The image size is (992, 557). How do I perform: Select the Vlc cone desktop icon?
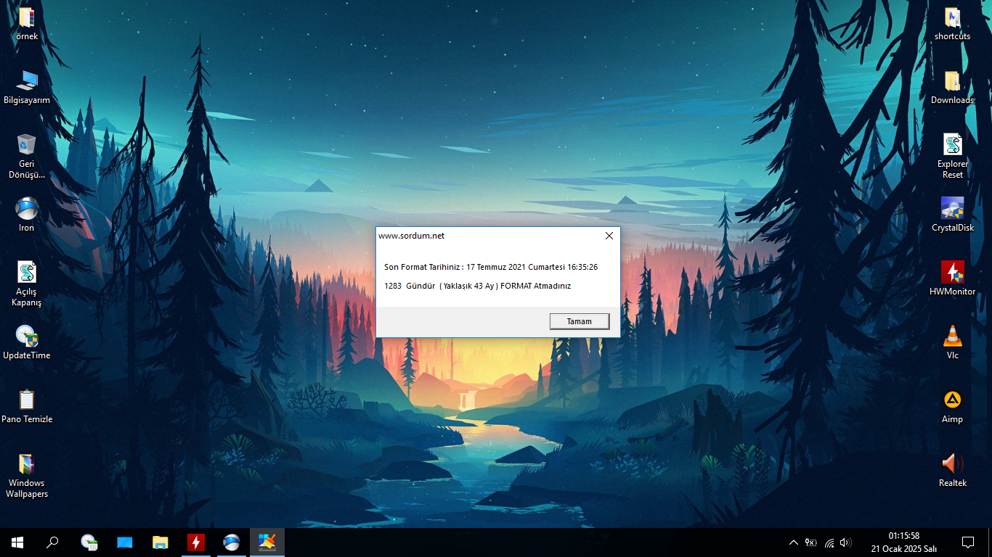[953, 343]
